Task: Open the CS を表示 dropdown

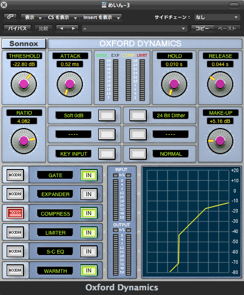Action: coord(62,17)
